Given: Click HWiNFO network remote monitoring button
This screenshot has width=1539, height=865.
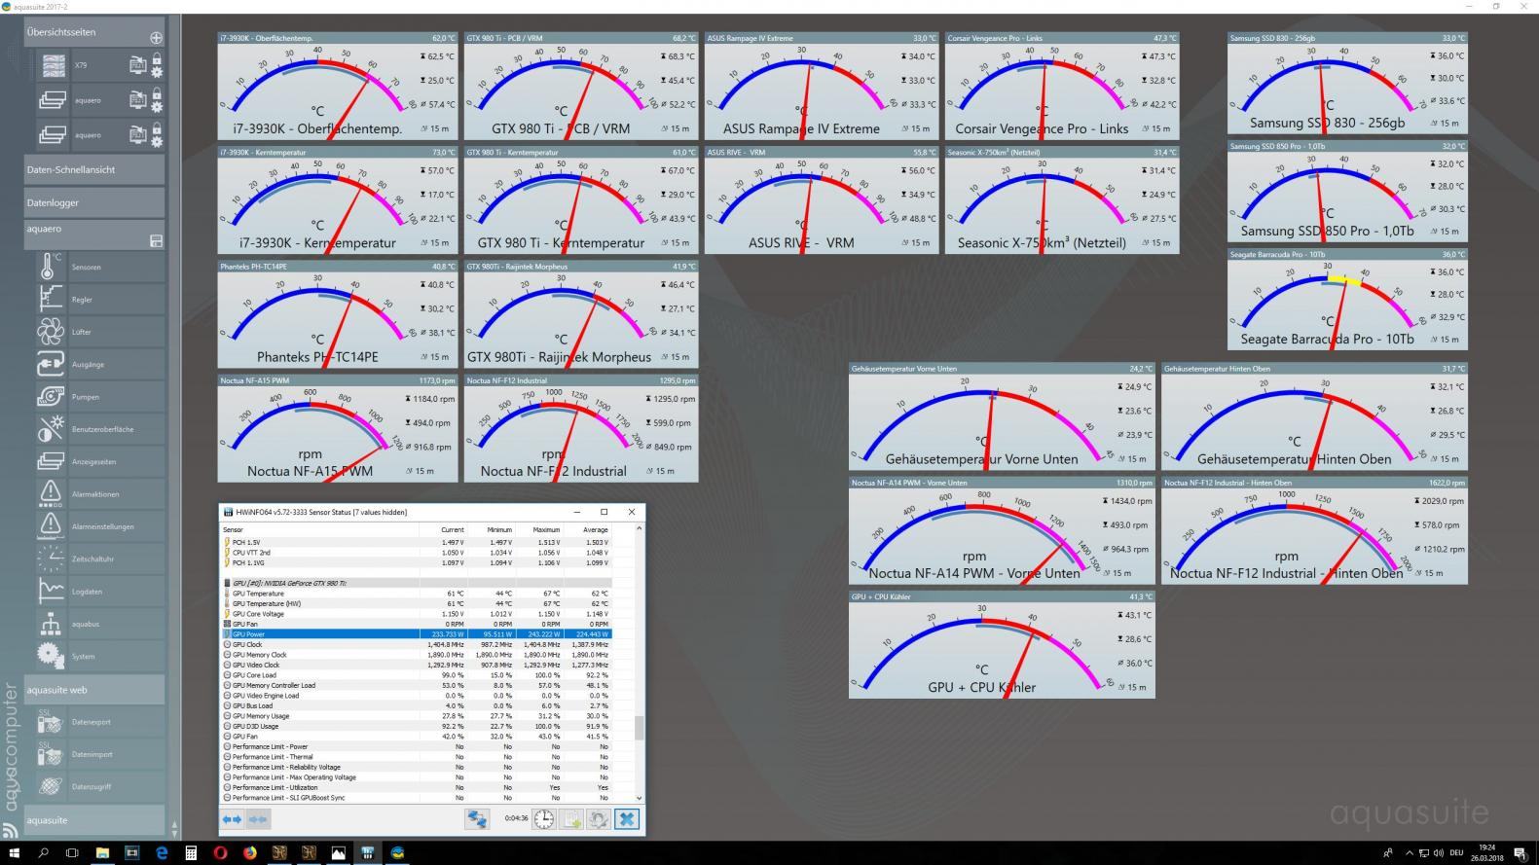Looking at the screenshot, I should pos(476,819).
